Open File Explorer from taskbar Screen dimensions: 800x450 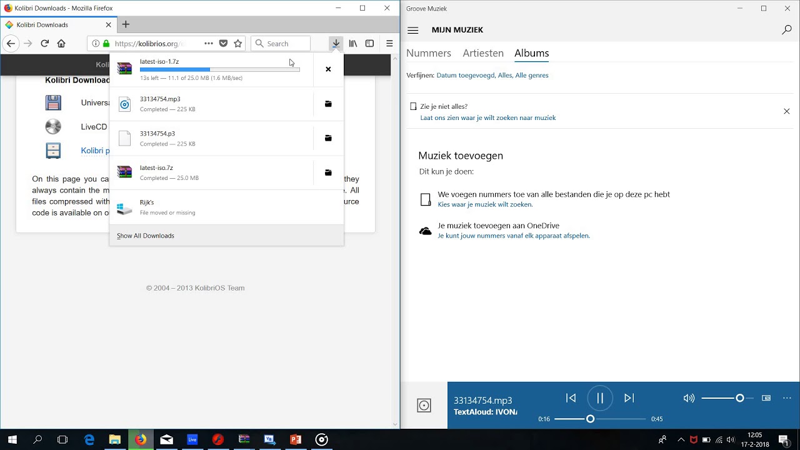115,440
